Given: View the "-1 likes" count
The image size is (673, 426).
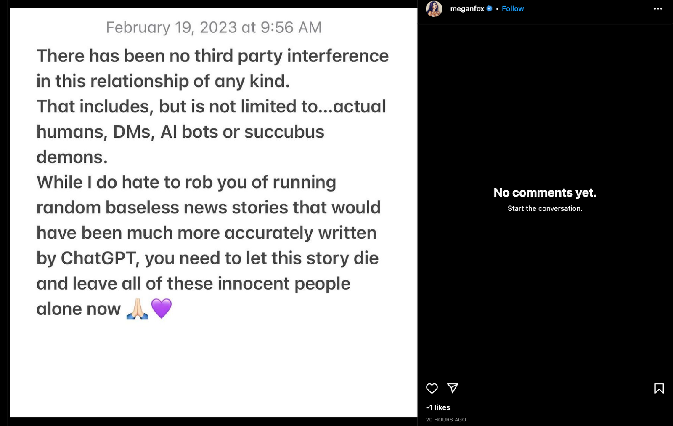Looking at the screenshot, I should [438, 407].
